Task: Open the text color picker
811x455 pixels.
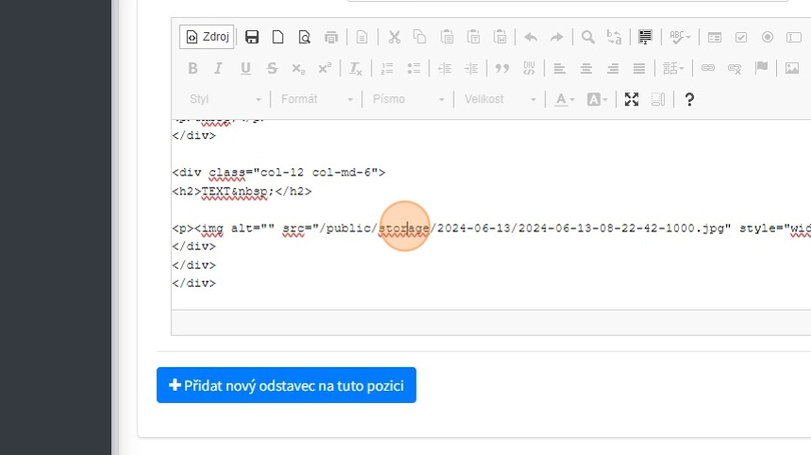Action: coord(564,99)
